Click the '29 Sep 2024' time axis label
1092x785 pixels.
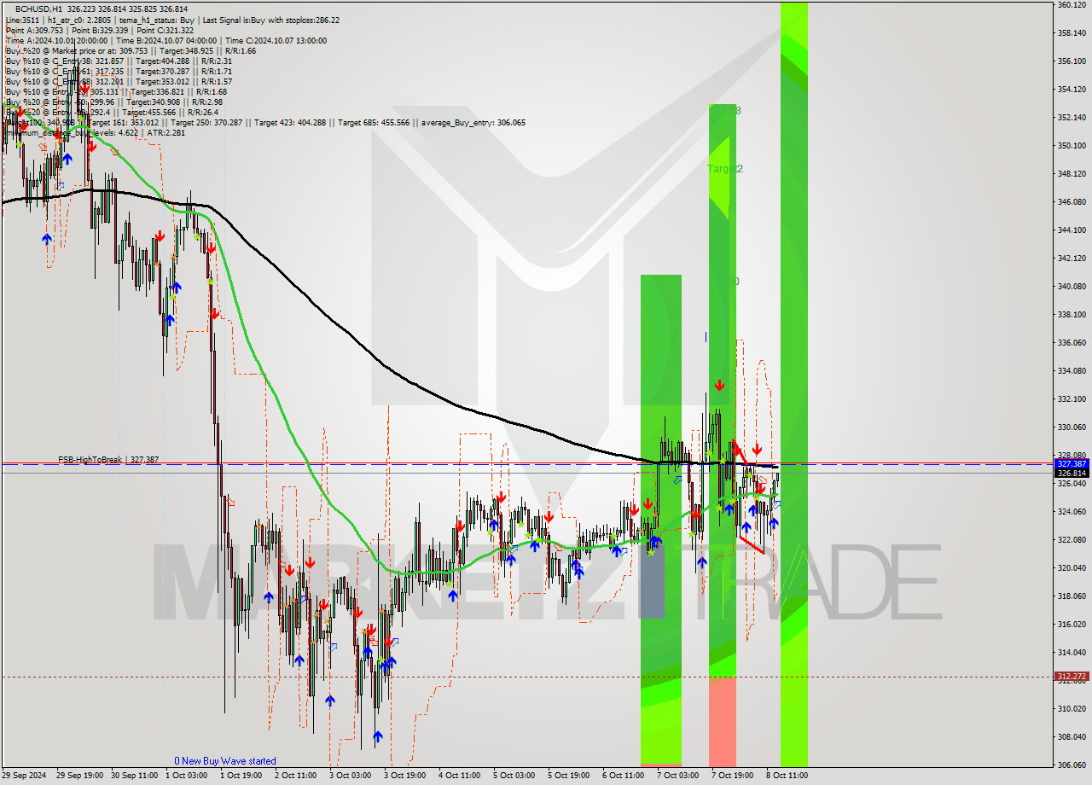pos(24,776)
